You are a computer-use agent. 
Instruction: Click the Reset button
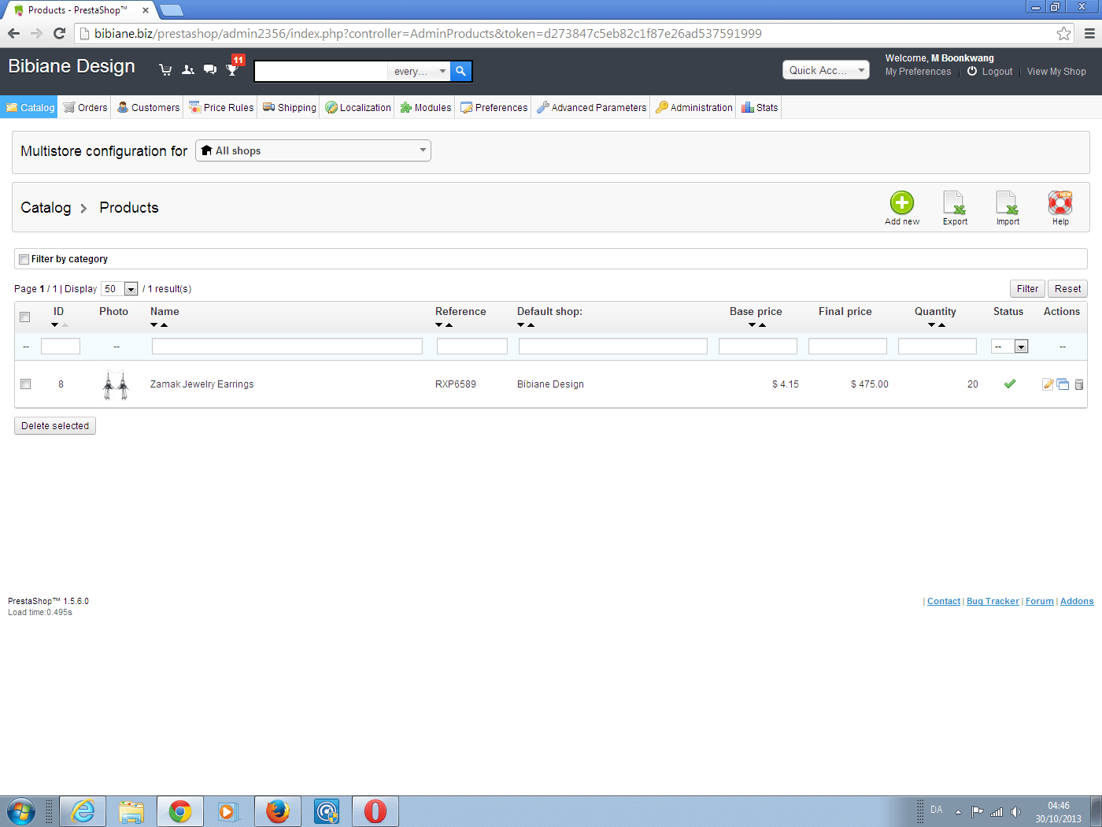(x=1067, y=289)
